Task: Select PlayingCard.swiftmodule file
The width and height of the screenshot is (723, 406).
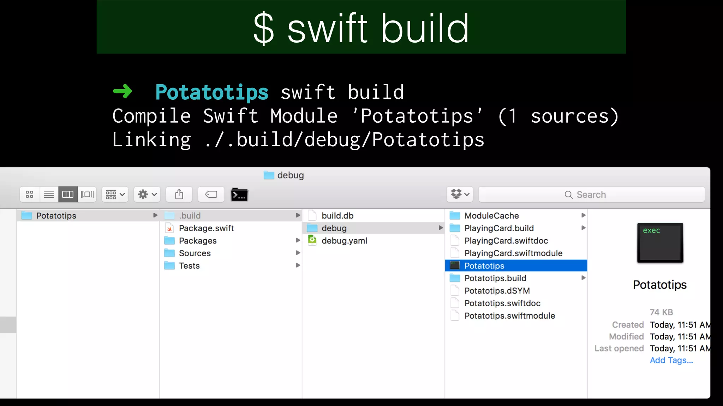Action: tap(516, 253)
